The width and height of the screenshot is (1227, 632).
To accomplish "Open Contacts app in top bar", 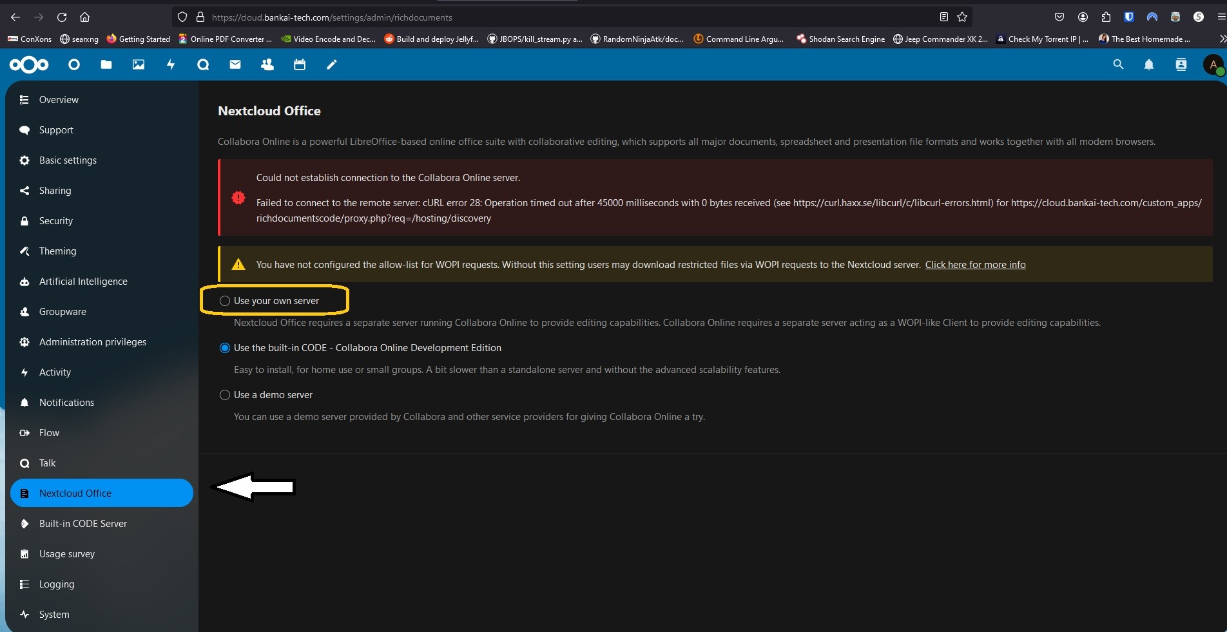I will [x=267, y=64].
